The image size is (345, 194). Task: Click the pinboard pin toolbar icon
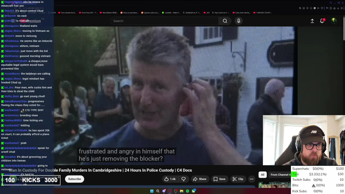tap(307, 8)
